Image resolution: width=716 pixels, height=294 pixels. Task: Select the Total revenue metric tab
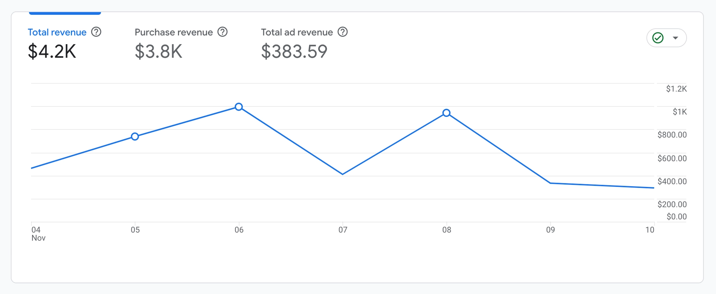[57, 32]
